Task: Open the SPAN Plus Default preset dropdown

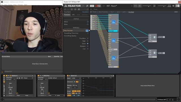Action: tap(59, 78)
